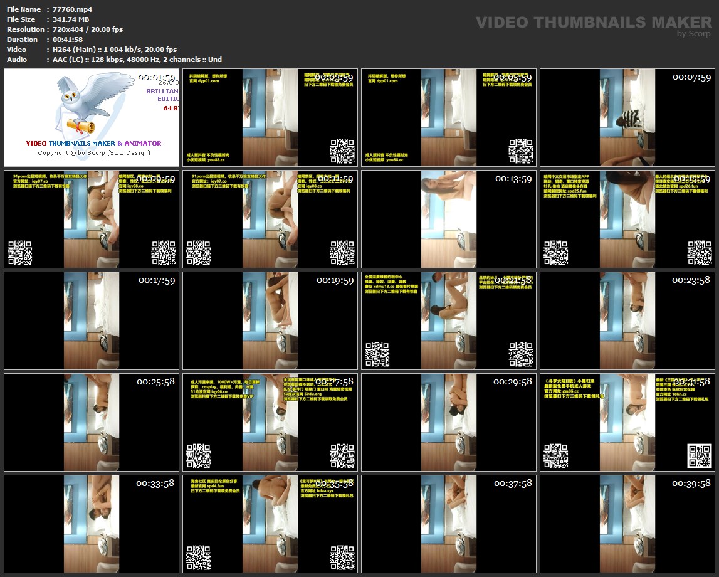The image size is (719, 577).
Task: Click the Video H264 codec info line
Action: point(115,50)
